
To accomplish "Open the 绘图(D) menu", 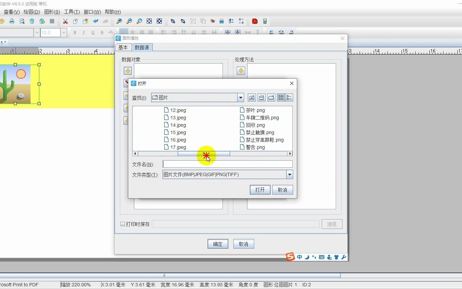I will click(32, 12).
